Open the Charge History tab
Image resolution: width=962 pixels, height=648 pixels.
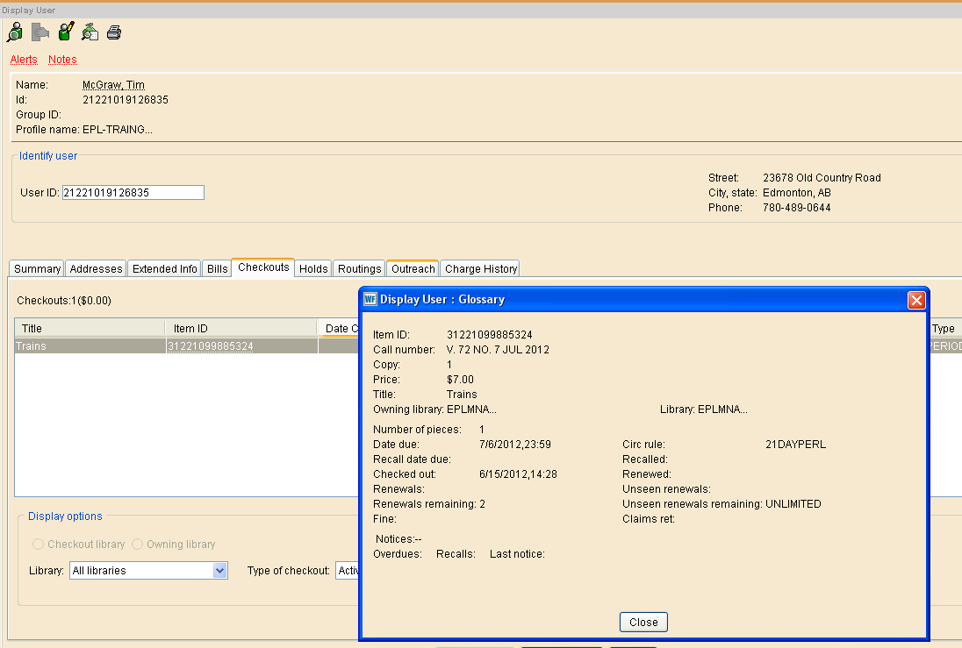[481, 268]
